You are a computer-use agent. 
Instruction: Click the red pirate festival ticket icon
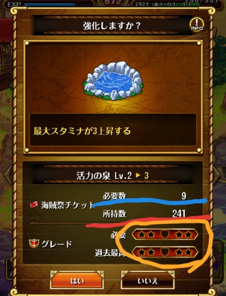click(x=34, y=205)
